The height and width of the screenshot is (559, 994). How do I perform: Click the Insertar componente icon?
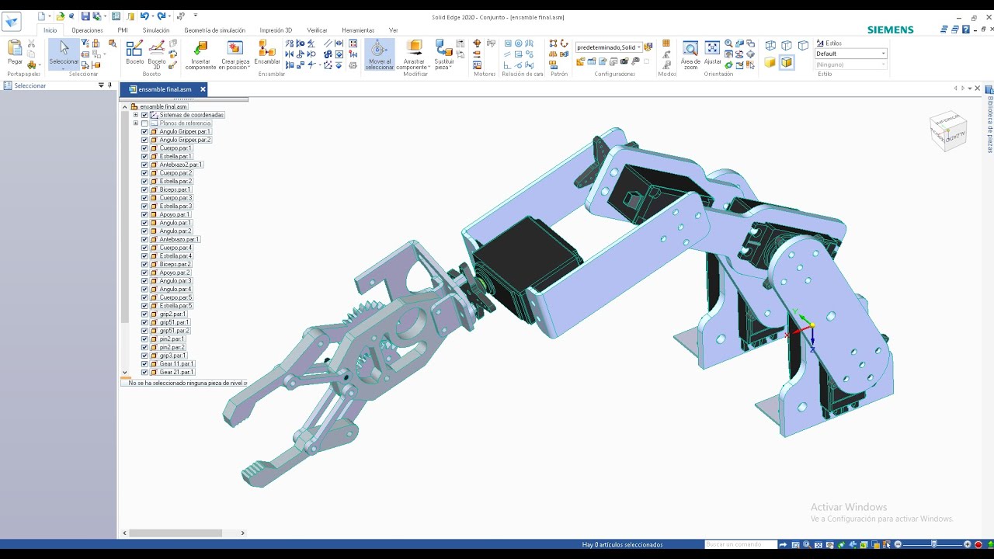coord(200,49)
